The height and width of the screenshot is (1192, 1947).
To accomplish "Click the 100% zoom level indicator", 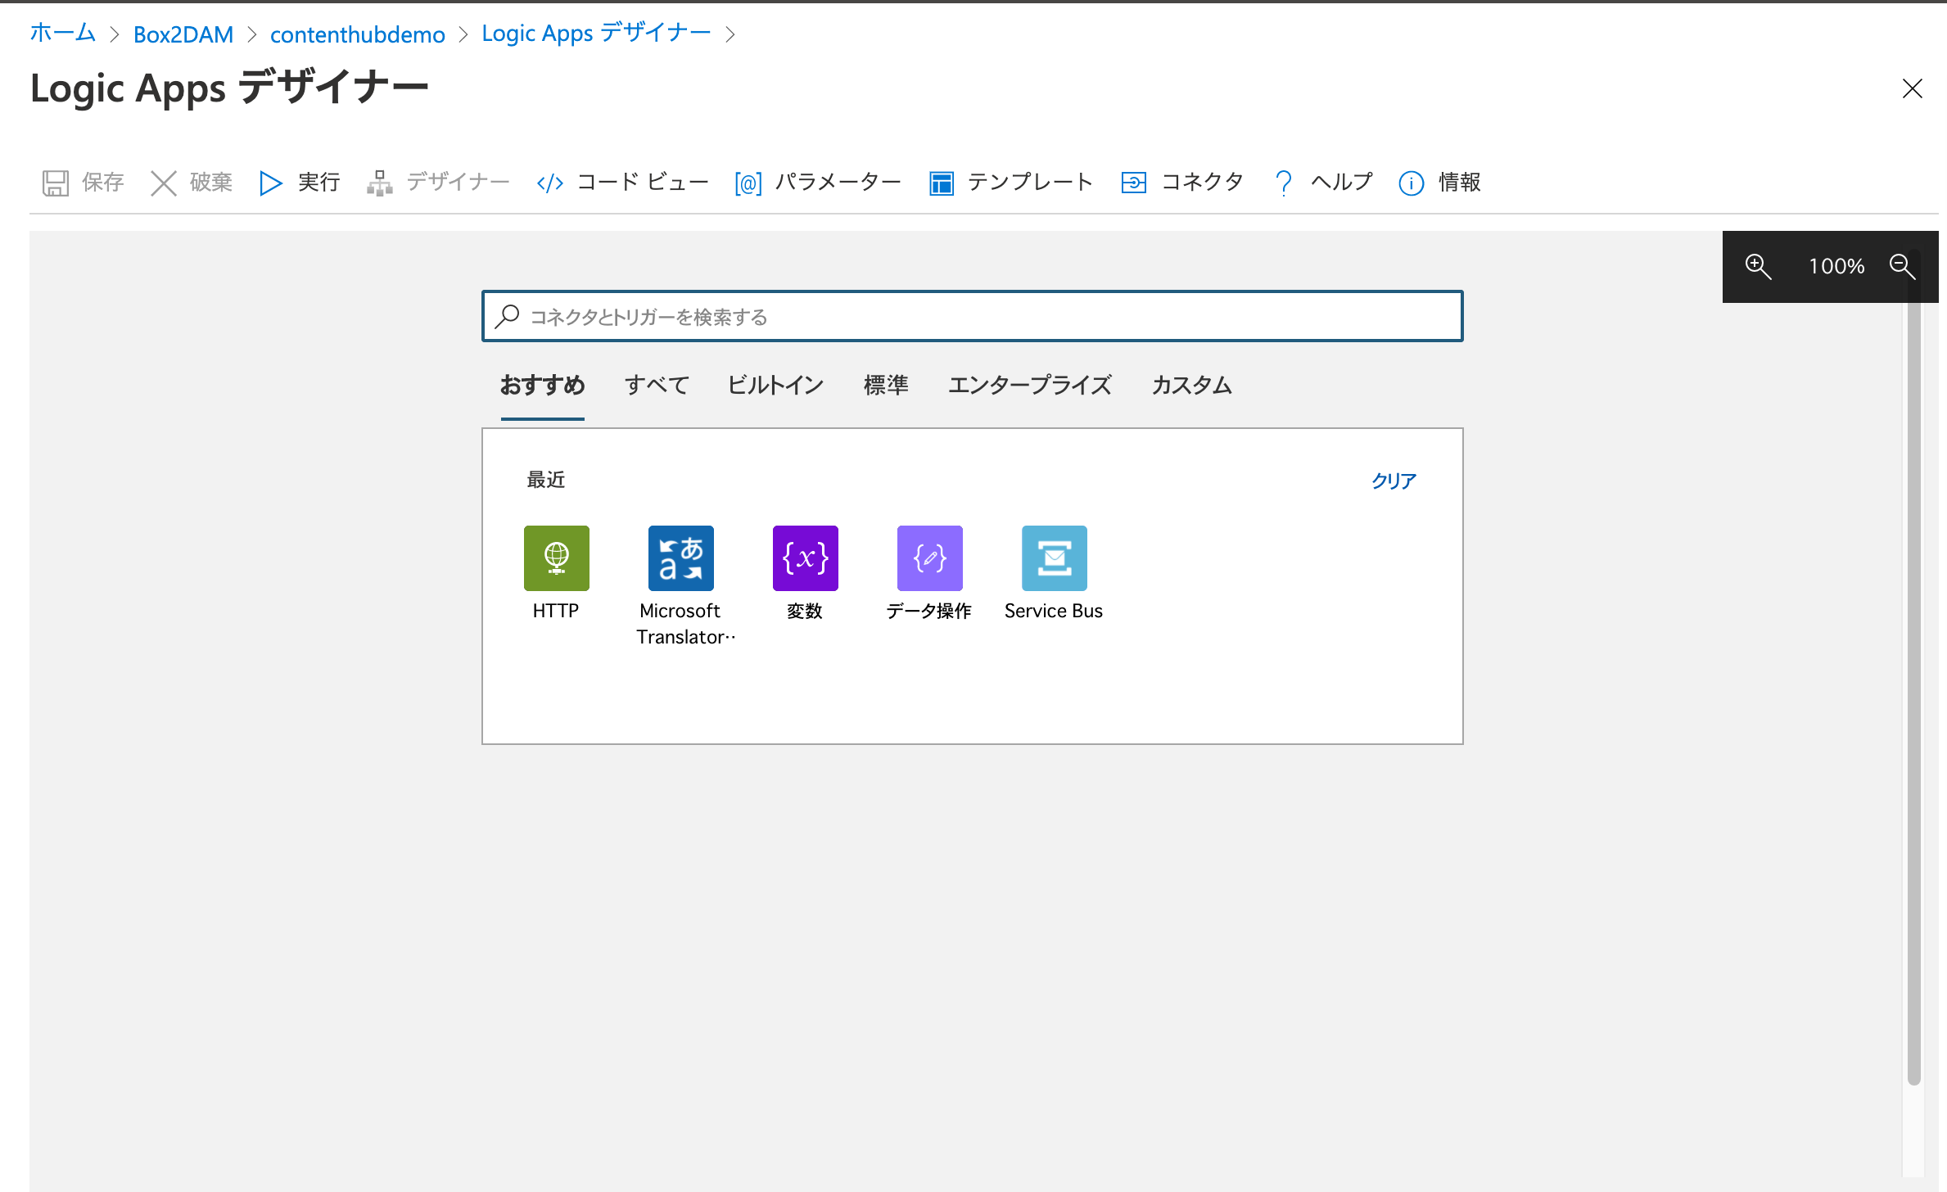I will coord(1836,266).
